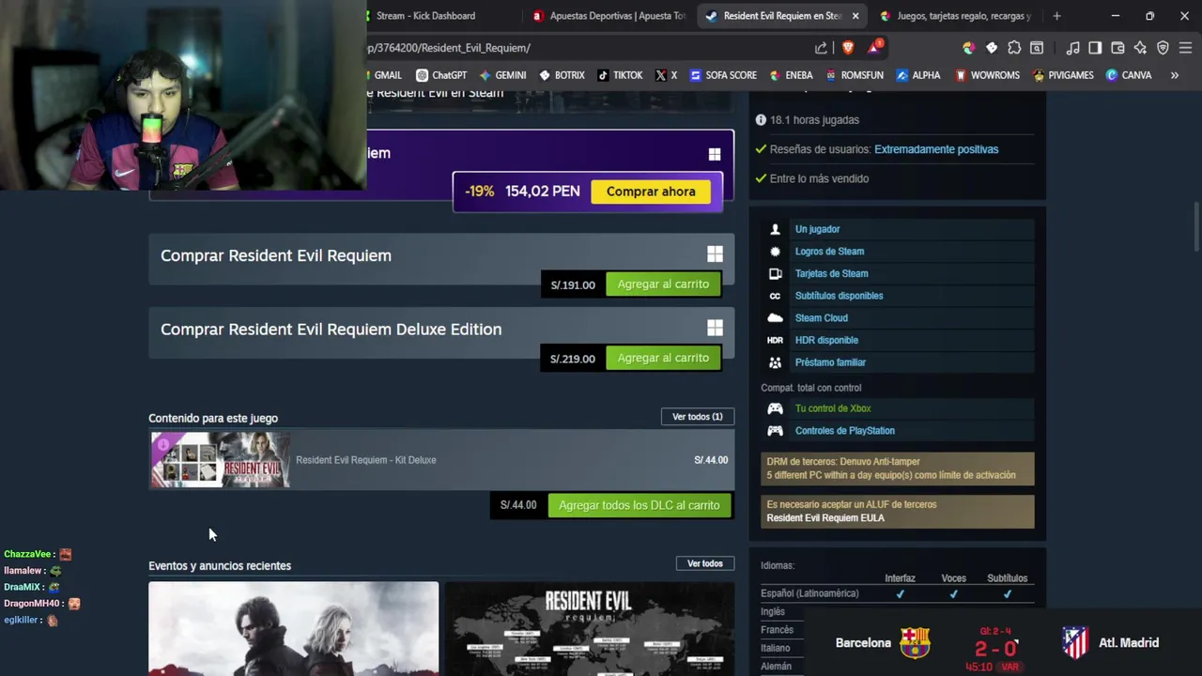The image size is (1202, 676).
Task: Open the CANVA bookmark
Action: (x=1129, y=75)
